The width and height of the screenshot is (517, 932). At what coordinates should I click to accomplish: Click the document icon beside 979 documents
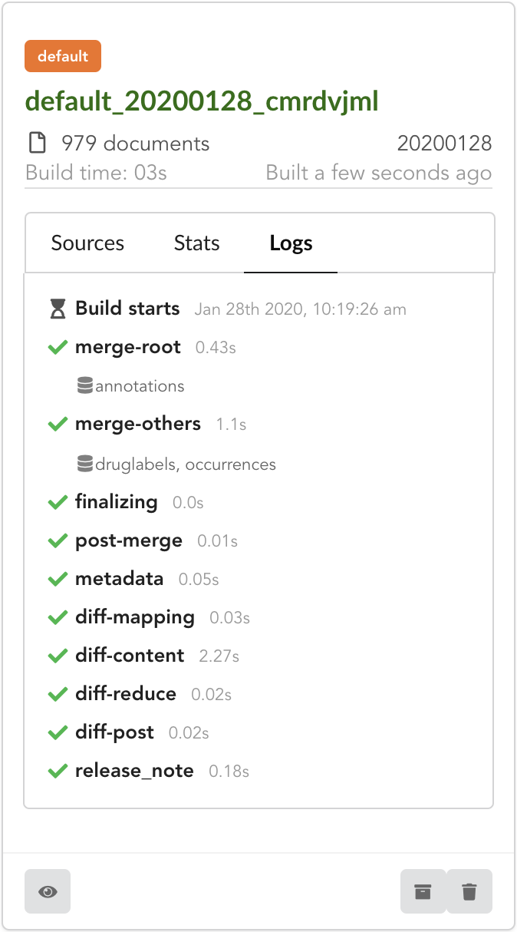click(x=36, y=143)
